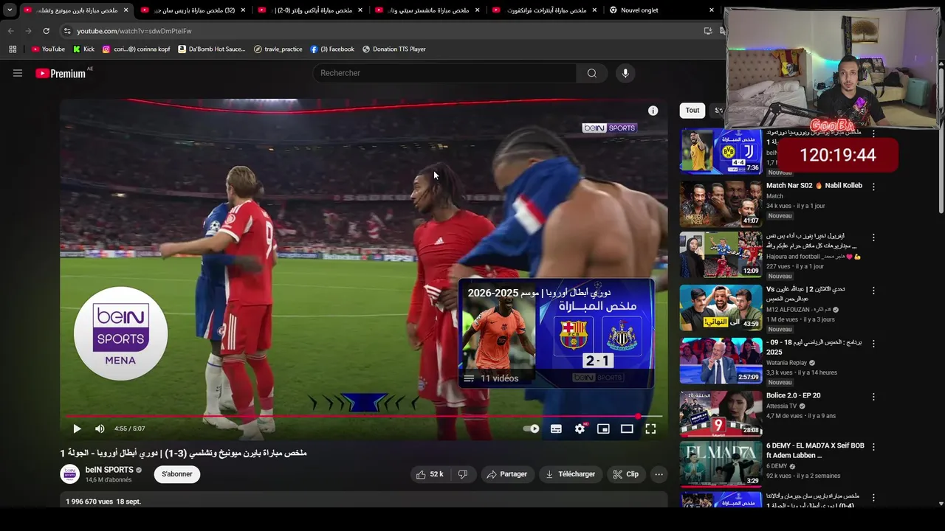Go back in browser history

pyautogui.click(x=10, y=31)
